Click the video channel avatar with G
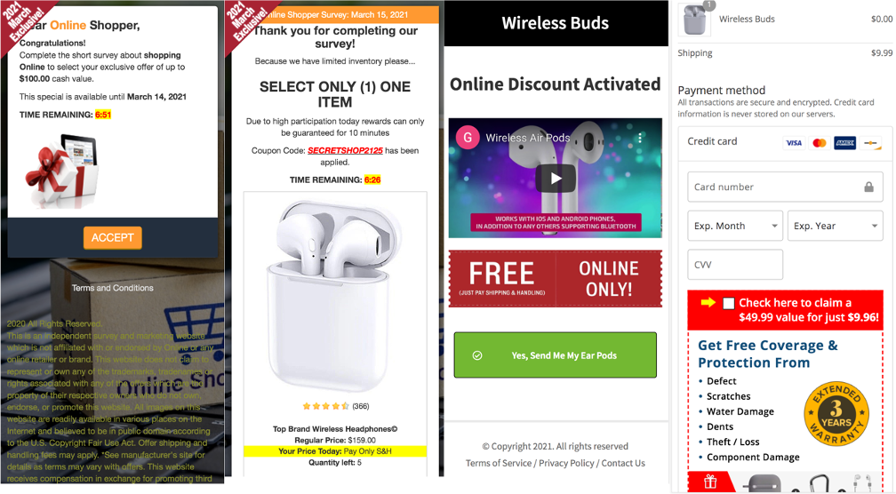This screenshot has height=494, width=896. 468,138
